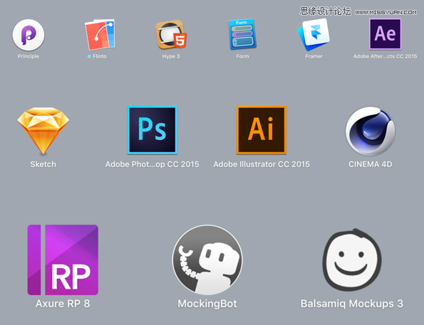Click the blue dot beside Flinto

pyautogui.click(x=89, y=56)
